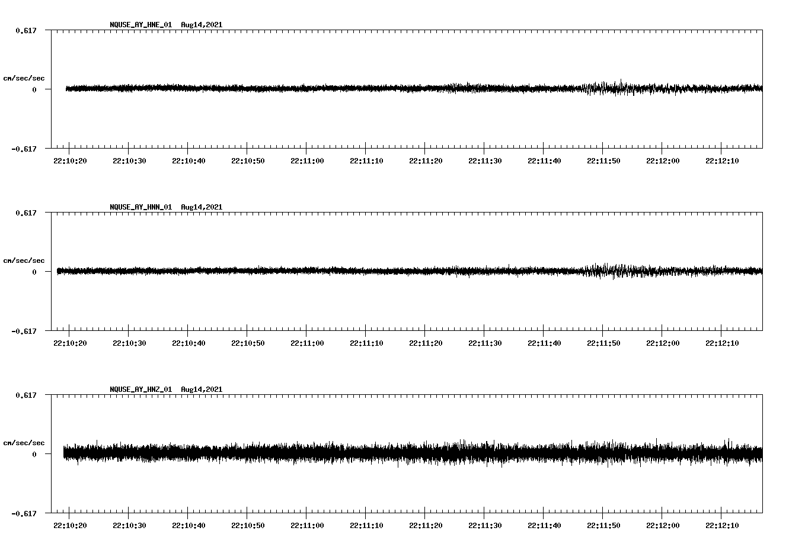Click the -0.617 lower limit on HNE axis
Screen dimensions: 805x547
coord(24,149)
